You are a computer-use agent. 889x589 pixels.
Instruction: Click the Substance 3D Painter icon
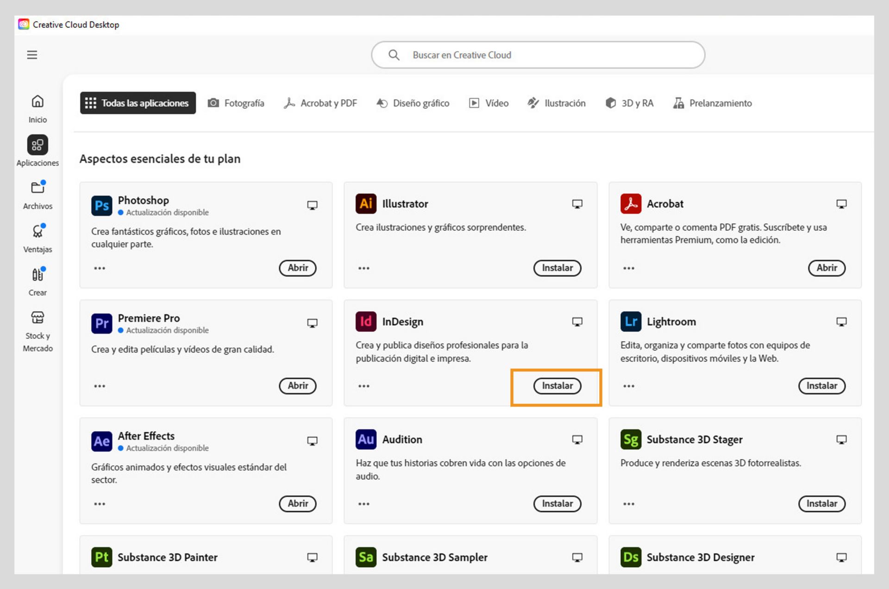coord(102,557)
